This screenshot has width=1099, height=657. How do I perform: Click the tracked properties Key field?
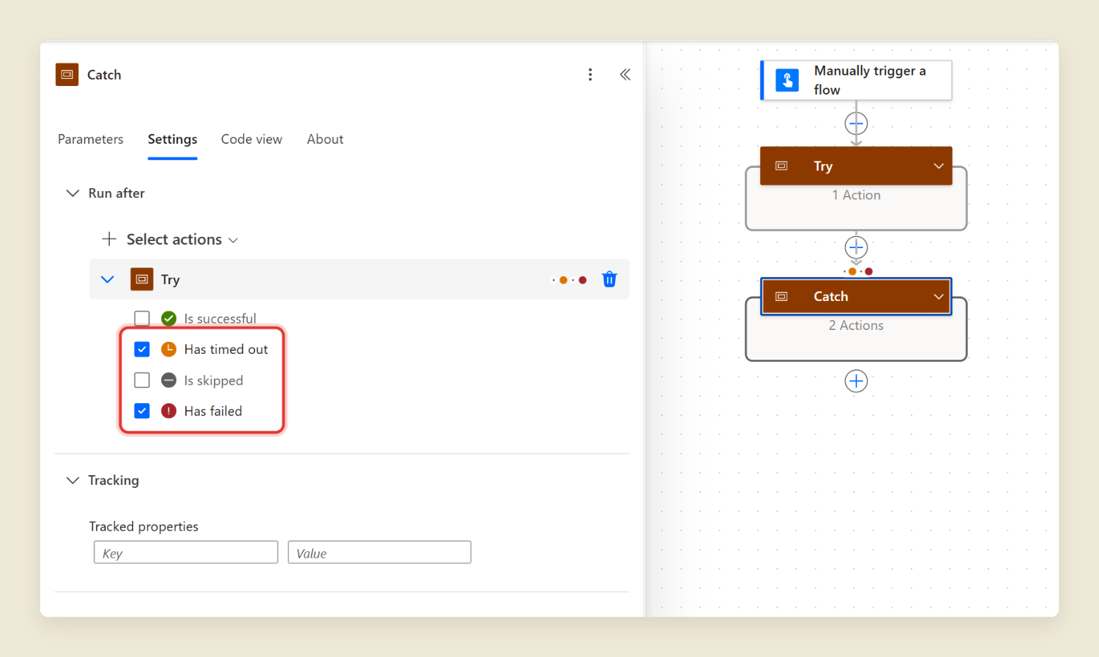click(x=186, y=553)
